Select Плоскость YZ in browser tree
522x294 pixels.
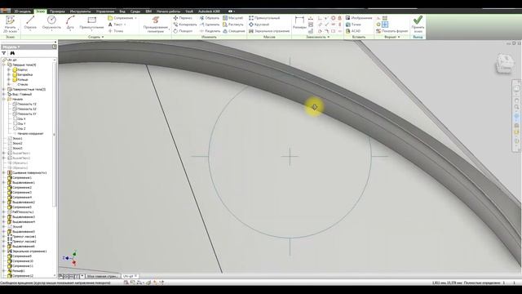click(24, 104)
